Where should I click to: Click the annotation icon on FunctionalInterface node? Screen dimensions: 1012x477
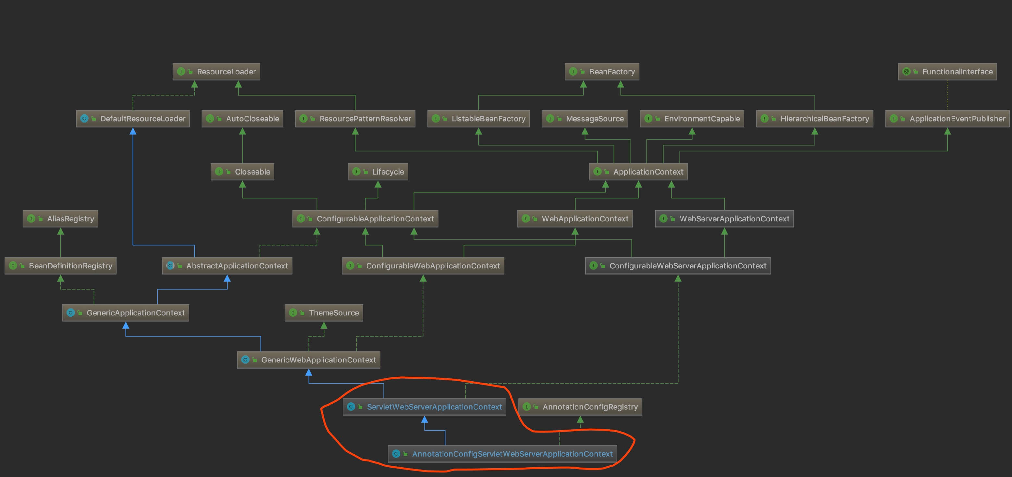pos(906,71)
